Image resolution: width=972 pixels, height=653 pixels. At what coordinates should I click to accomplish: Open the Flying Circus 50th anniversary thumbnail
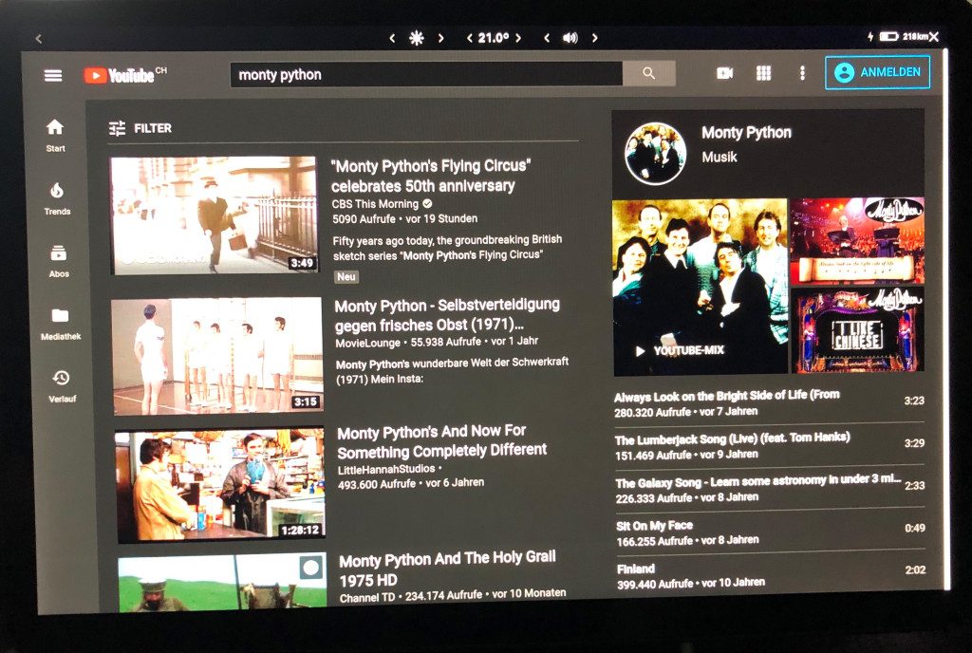coord(214,215)
